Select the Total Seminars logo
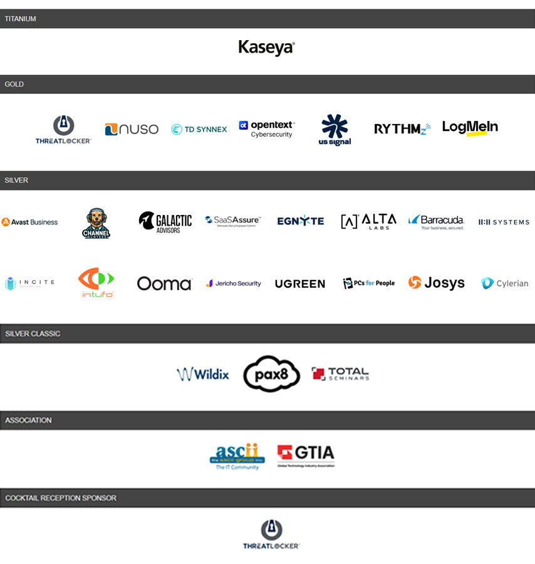535x564 pixels. coord(340,373)
